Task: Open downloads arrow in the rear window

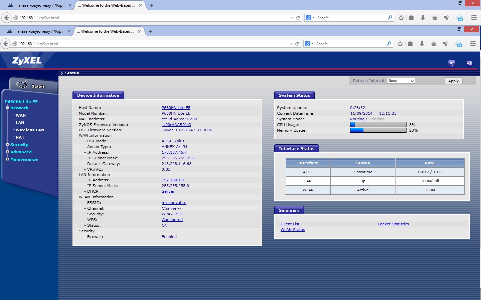Action: click(x=423, y=18)
